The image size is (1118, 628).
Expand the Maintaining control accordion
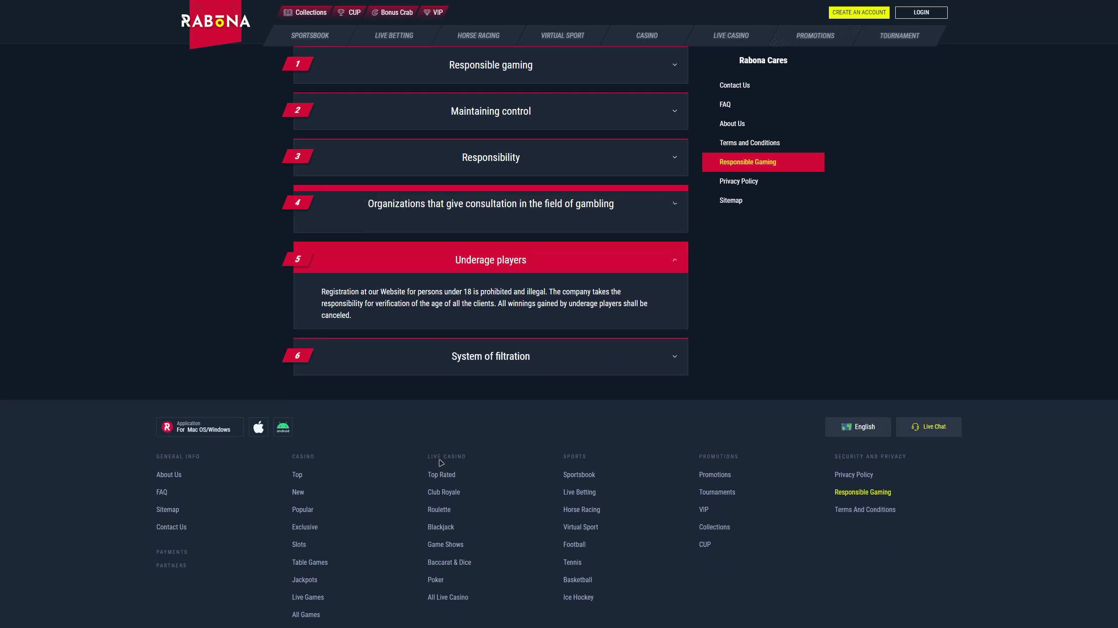(490, 111)
